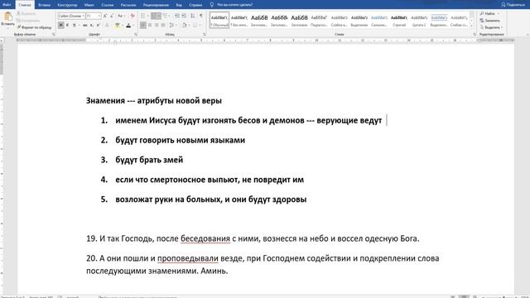The image size is (530, 298).
Task: Click the Decrease Indent icon
Action: [x=177, y=16]
